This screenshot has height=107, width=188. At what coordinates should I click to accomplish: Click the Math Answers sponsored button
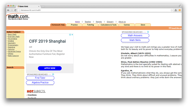(x=135, y=35)
